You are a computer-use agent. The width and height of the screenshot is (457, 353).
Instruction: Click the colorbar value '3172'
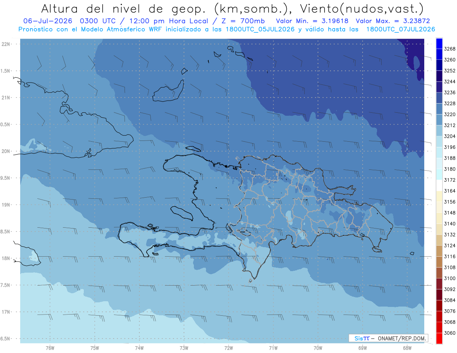450,180
